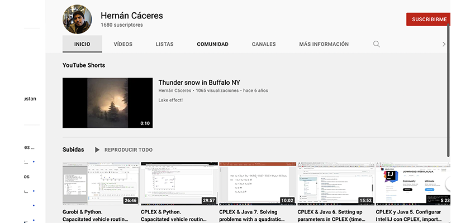Click CPLEX & Java 6 parameters title
Screen dimensions: 475x223
click(x=332, y=216)
